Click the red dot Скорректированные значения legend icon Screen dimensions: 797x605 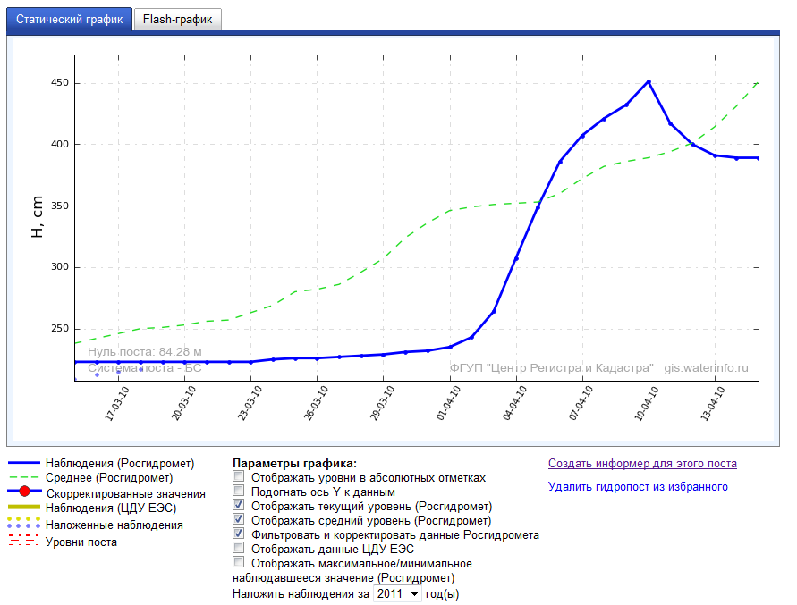(x=24, y=492)
